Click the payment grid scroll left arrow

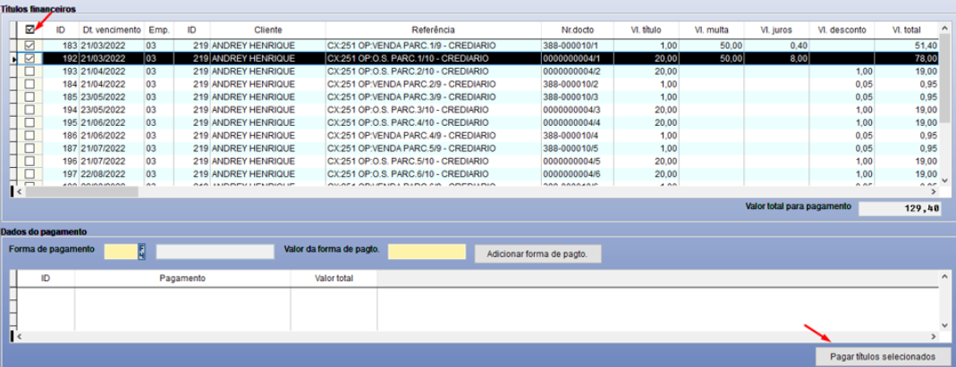coord(20,337)
